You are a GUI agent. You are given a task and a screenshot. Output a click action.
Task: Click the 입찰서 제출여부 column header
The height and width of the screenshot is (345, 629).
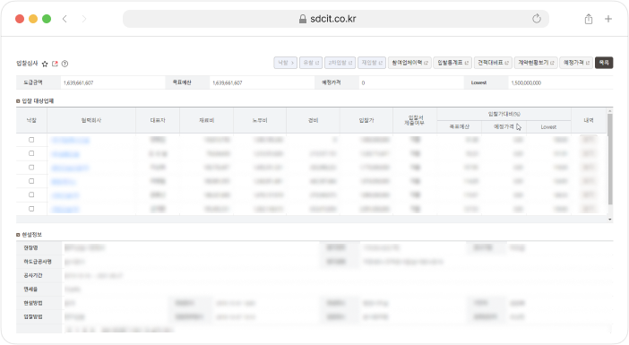[415, 120]
